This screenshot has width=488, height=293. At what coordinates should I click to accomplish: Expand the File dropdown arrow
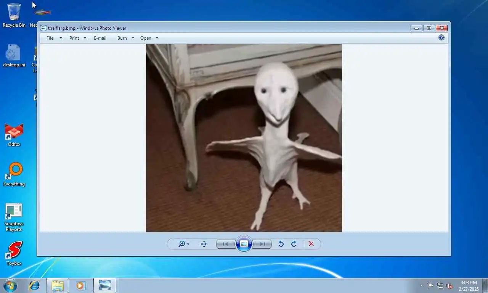(61, 38)
